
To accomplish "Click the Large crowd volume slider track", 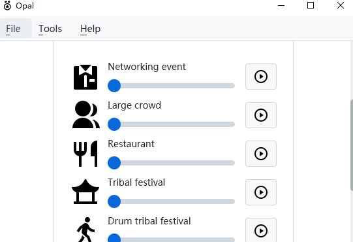I will tap(172, 124).
